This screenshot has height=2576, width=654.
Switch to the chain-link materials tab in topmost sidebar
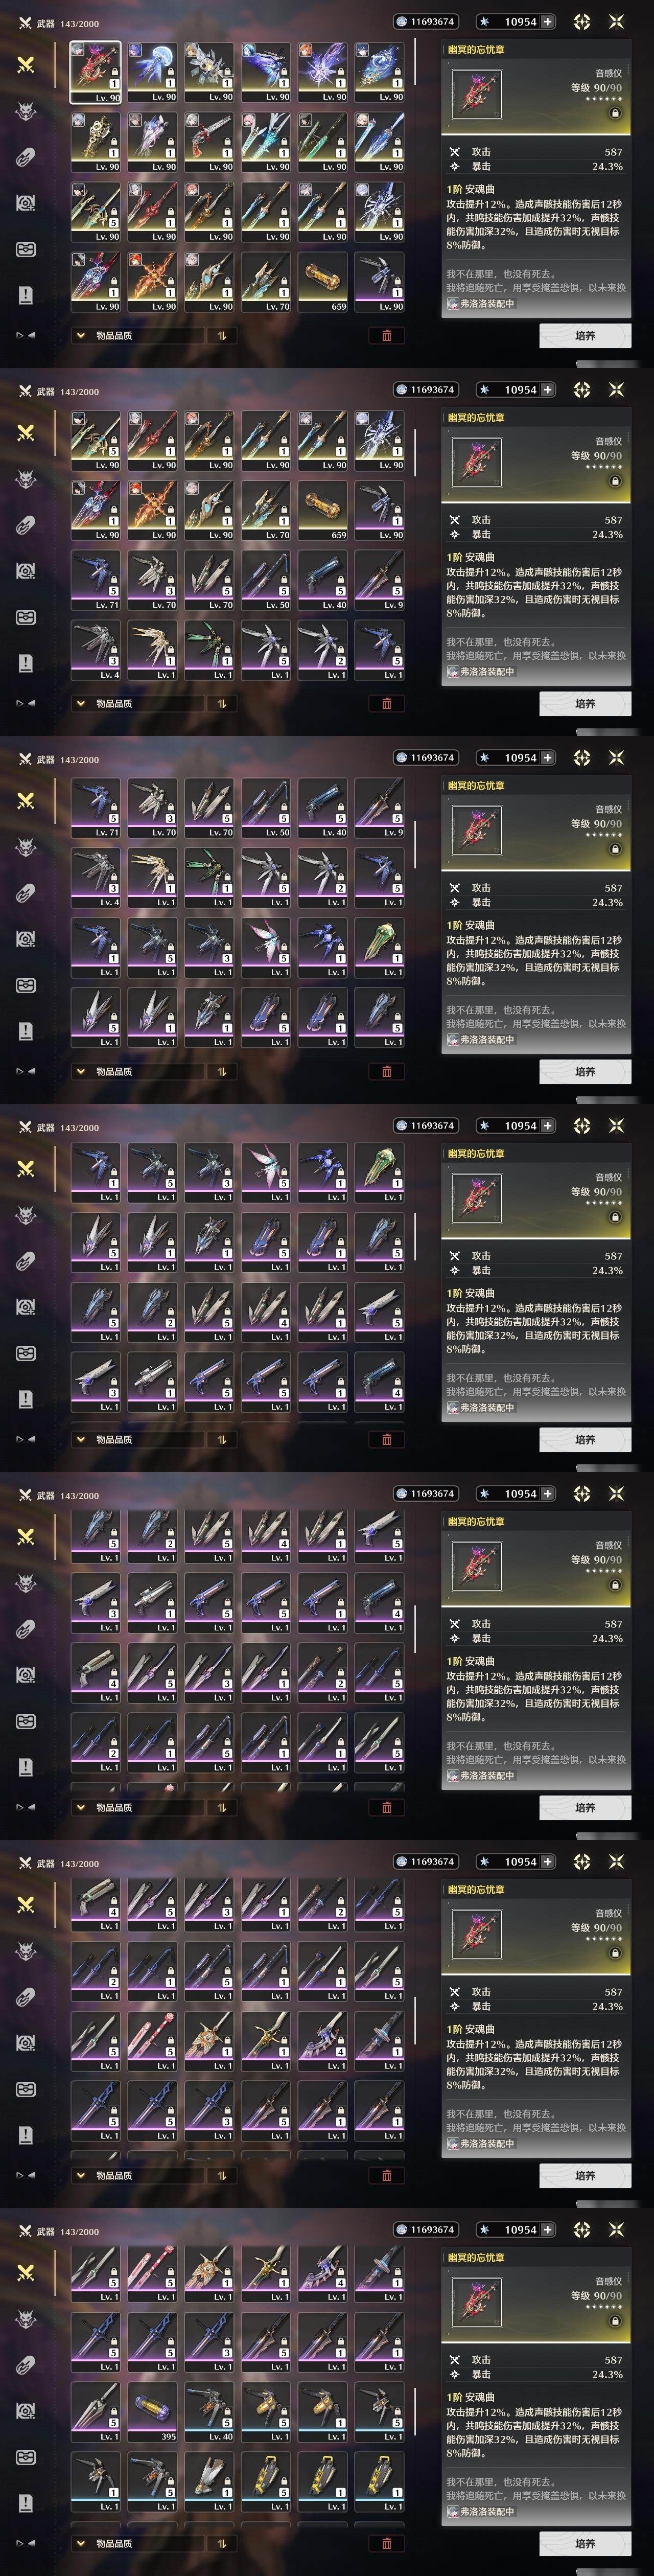pyautogui.click(x=26, y=156)
